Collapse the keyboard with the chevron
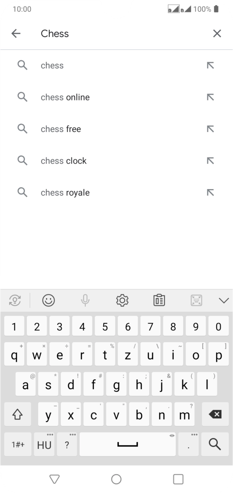The width and height of the screenshot is (233, 493). click(x=224, y=300)
